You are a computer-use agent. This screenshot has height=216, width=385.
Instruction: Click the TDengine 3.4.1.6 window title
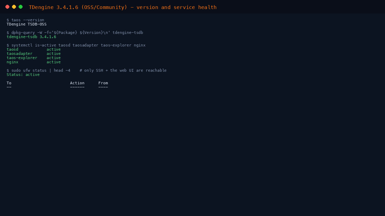pyautogui.click(x=123, y=7)
